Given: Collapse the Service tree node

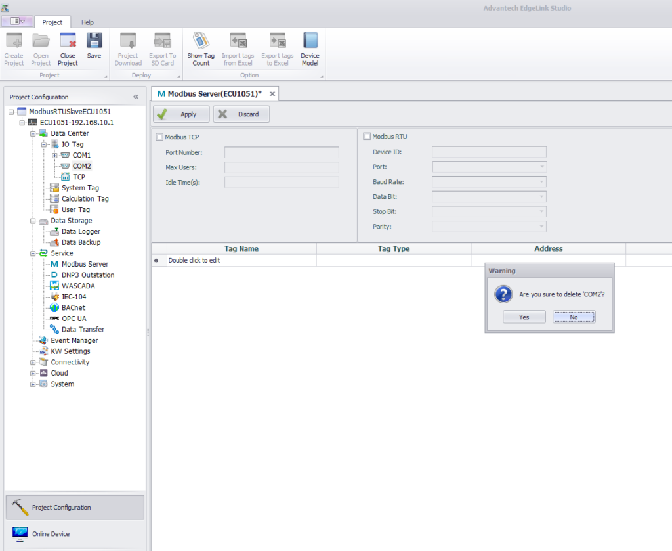Looking at the screenshot, I should [33, 253].
